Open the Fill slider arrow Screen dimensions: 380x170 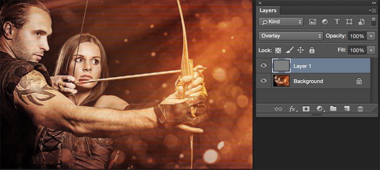[371, 50]
